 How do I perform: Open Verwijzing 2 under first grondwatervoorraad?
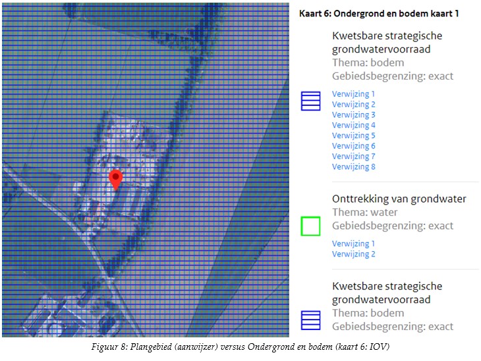pyautogui.click(x=353, y=105)
